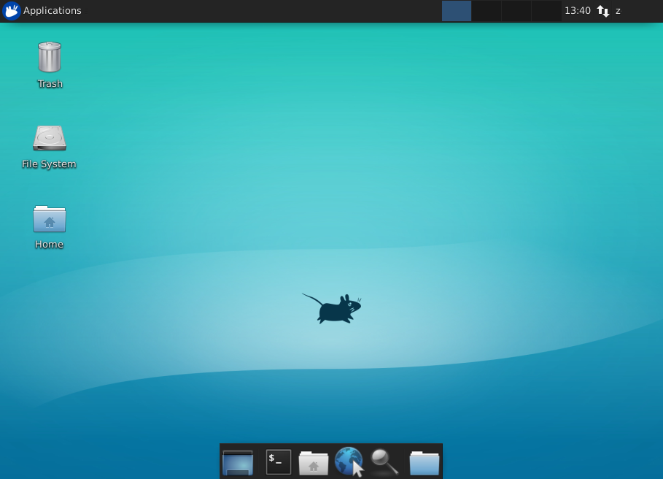Switch to the fourth workspace
Viewport: 663px width, 479px height.
click(546, 10)
